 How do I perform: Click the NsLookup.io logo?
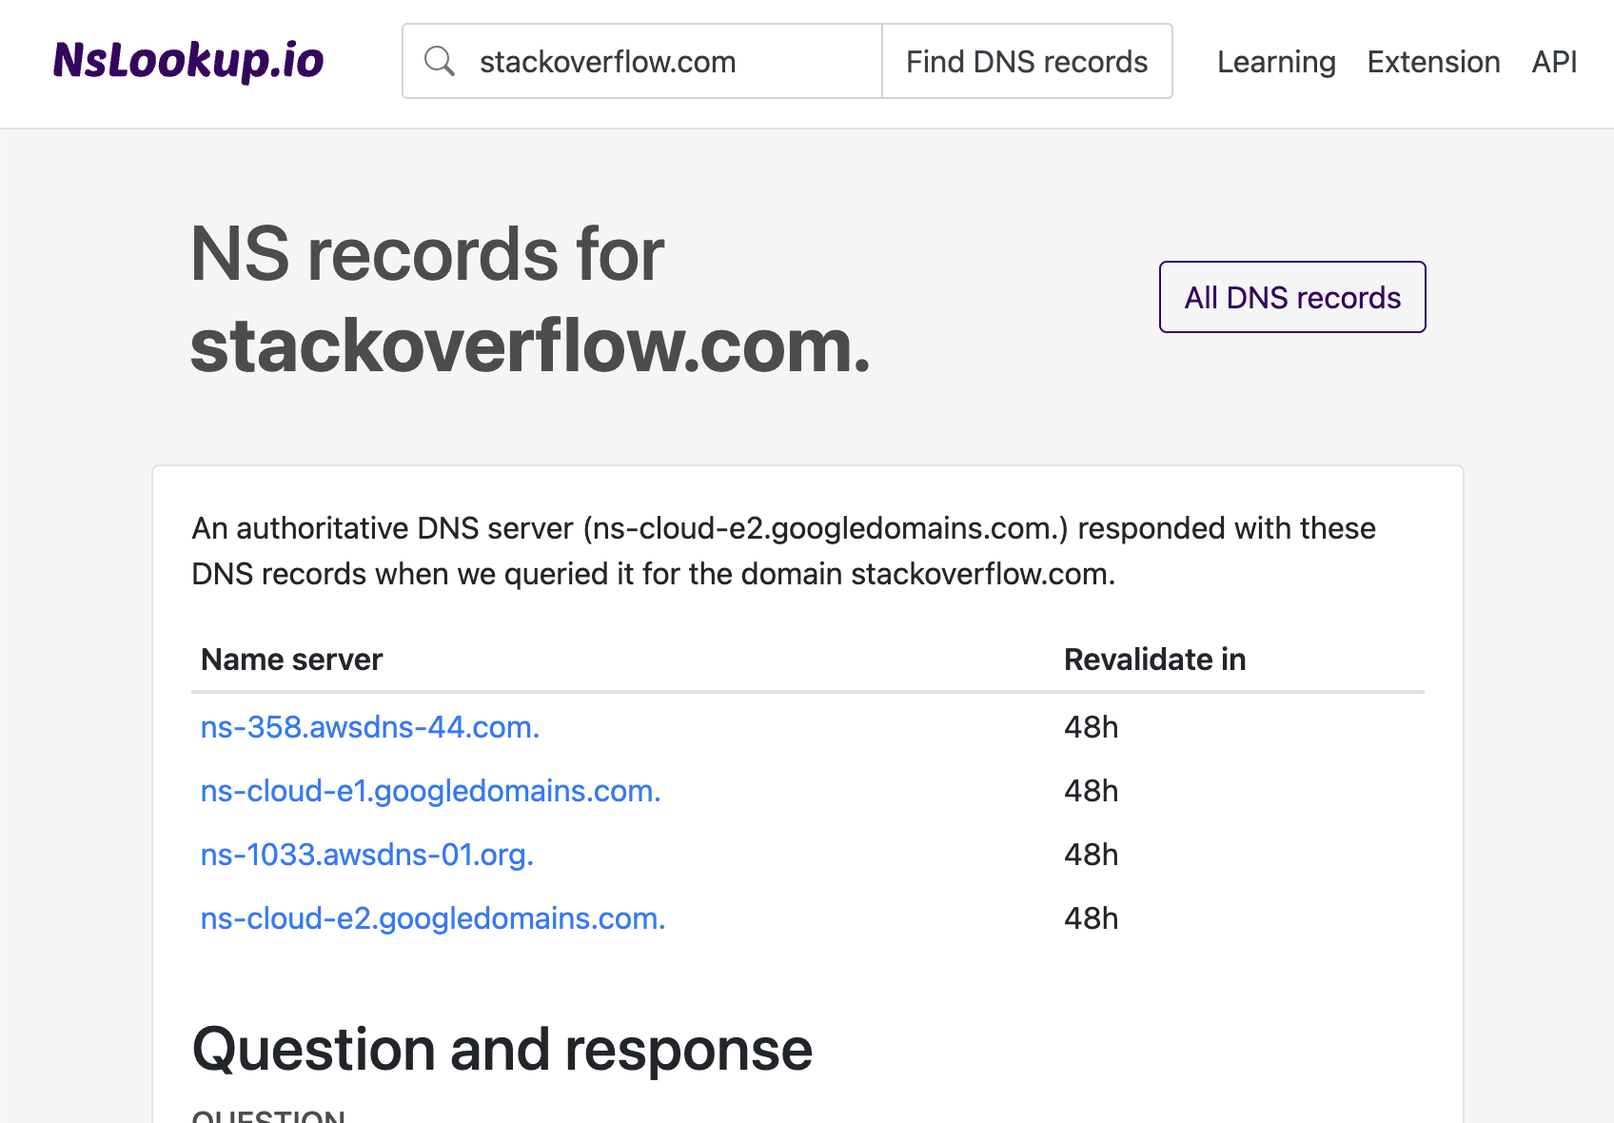click(x=188, y=60)
